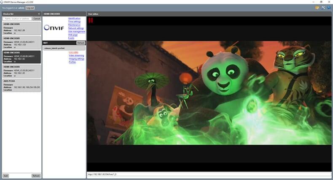Click the ONVIF logo image

54,28
